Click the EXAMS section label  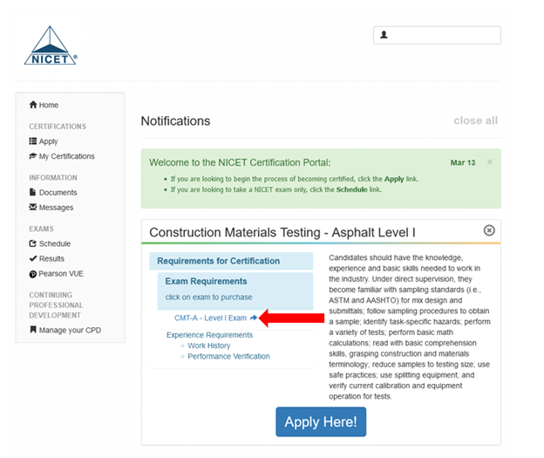(41, 229)
